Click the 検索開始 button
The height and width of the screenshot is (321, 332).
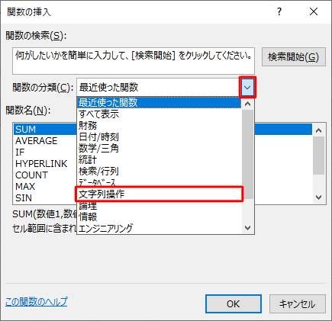(294, 56)
